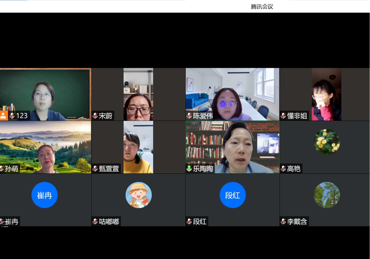Click the muted mic icon beside 李戴含

283,222
